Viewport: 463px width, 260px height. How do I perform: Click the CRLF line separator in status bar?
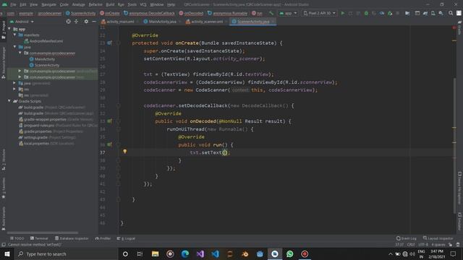[411, 245]
